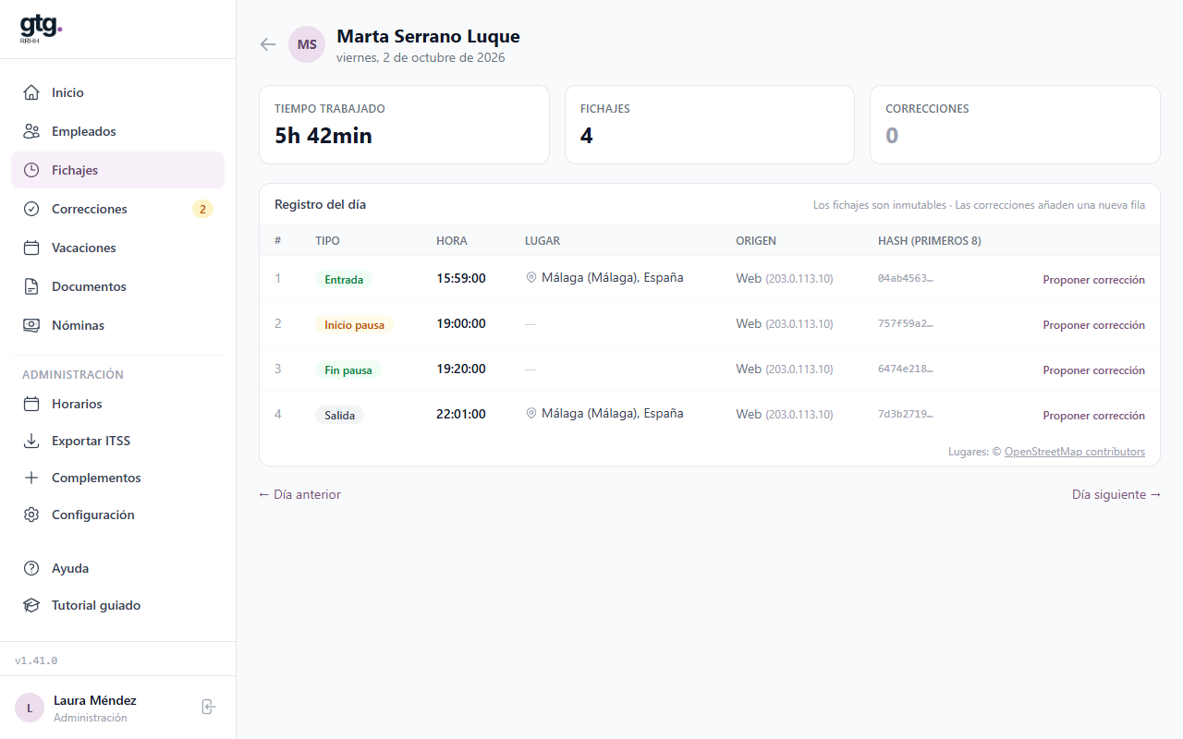Propose correction for the Salida entry
1183x739 pixels.
point(1093,416)
